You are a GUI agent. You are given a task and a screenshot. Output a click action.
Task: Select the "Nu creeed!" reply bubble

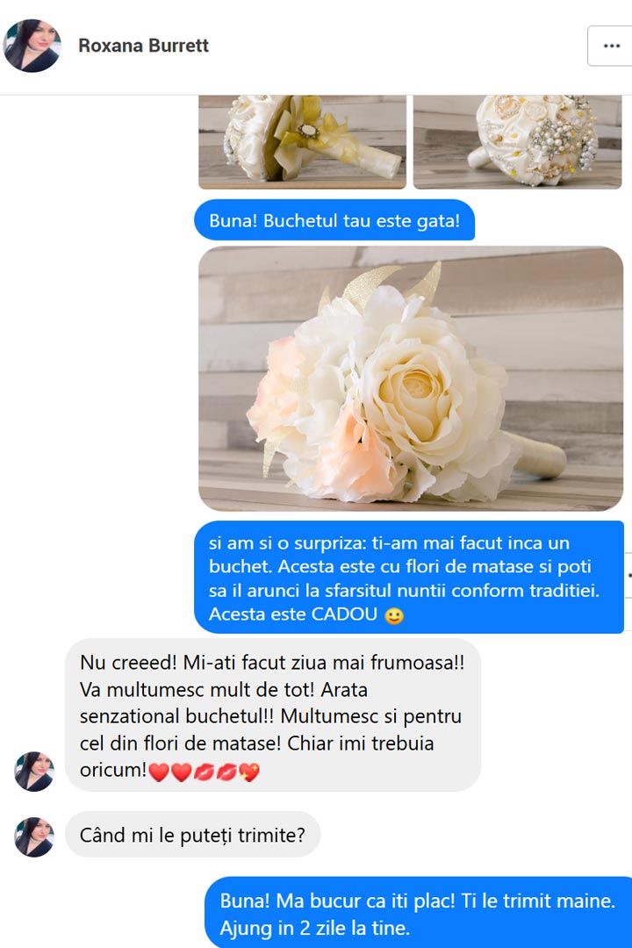coord(273,715)
